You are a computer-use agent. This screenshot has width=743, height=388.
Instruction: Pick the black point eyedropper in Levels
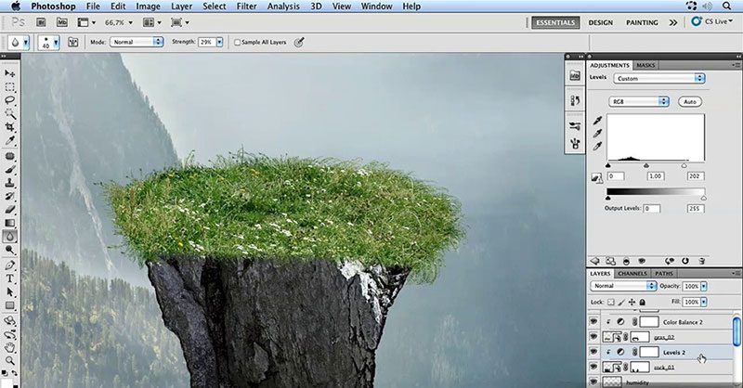(x=597, y=121)
